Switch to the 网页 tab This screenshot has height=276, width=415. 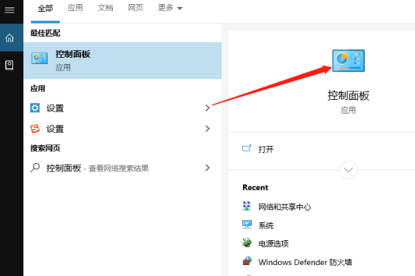pos(136,8)
